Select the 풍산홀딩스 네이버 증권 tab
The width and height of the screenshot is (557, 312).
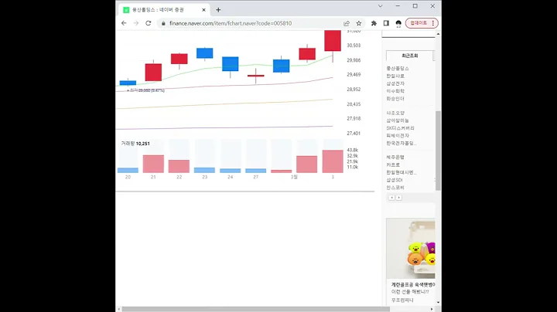point(164,10)
